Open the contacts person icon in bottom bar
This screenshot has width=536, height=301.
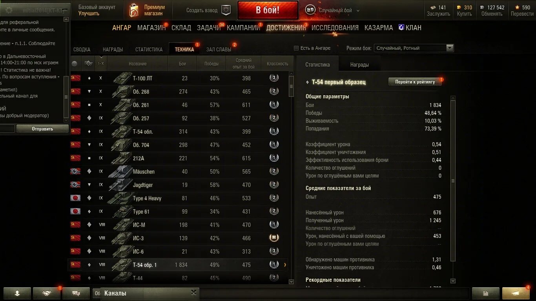coord(17,293)
